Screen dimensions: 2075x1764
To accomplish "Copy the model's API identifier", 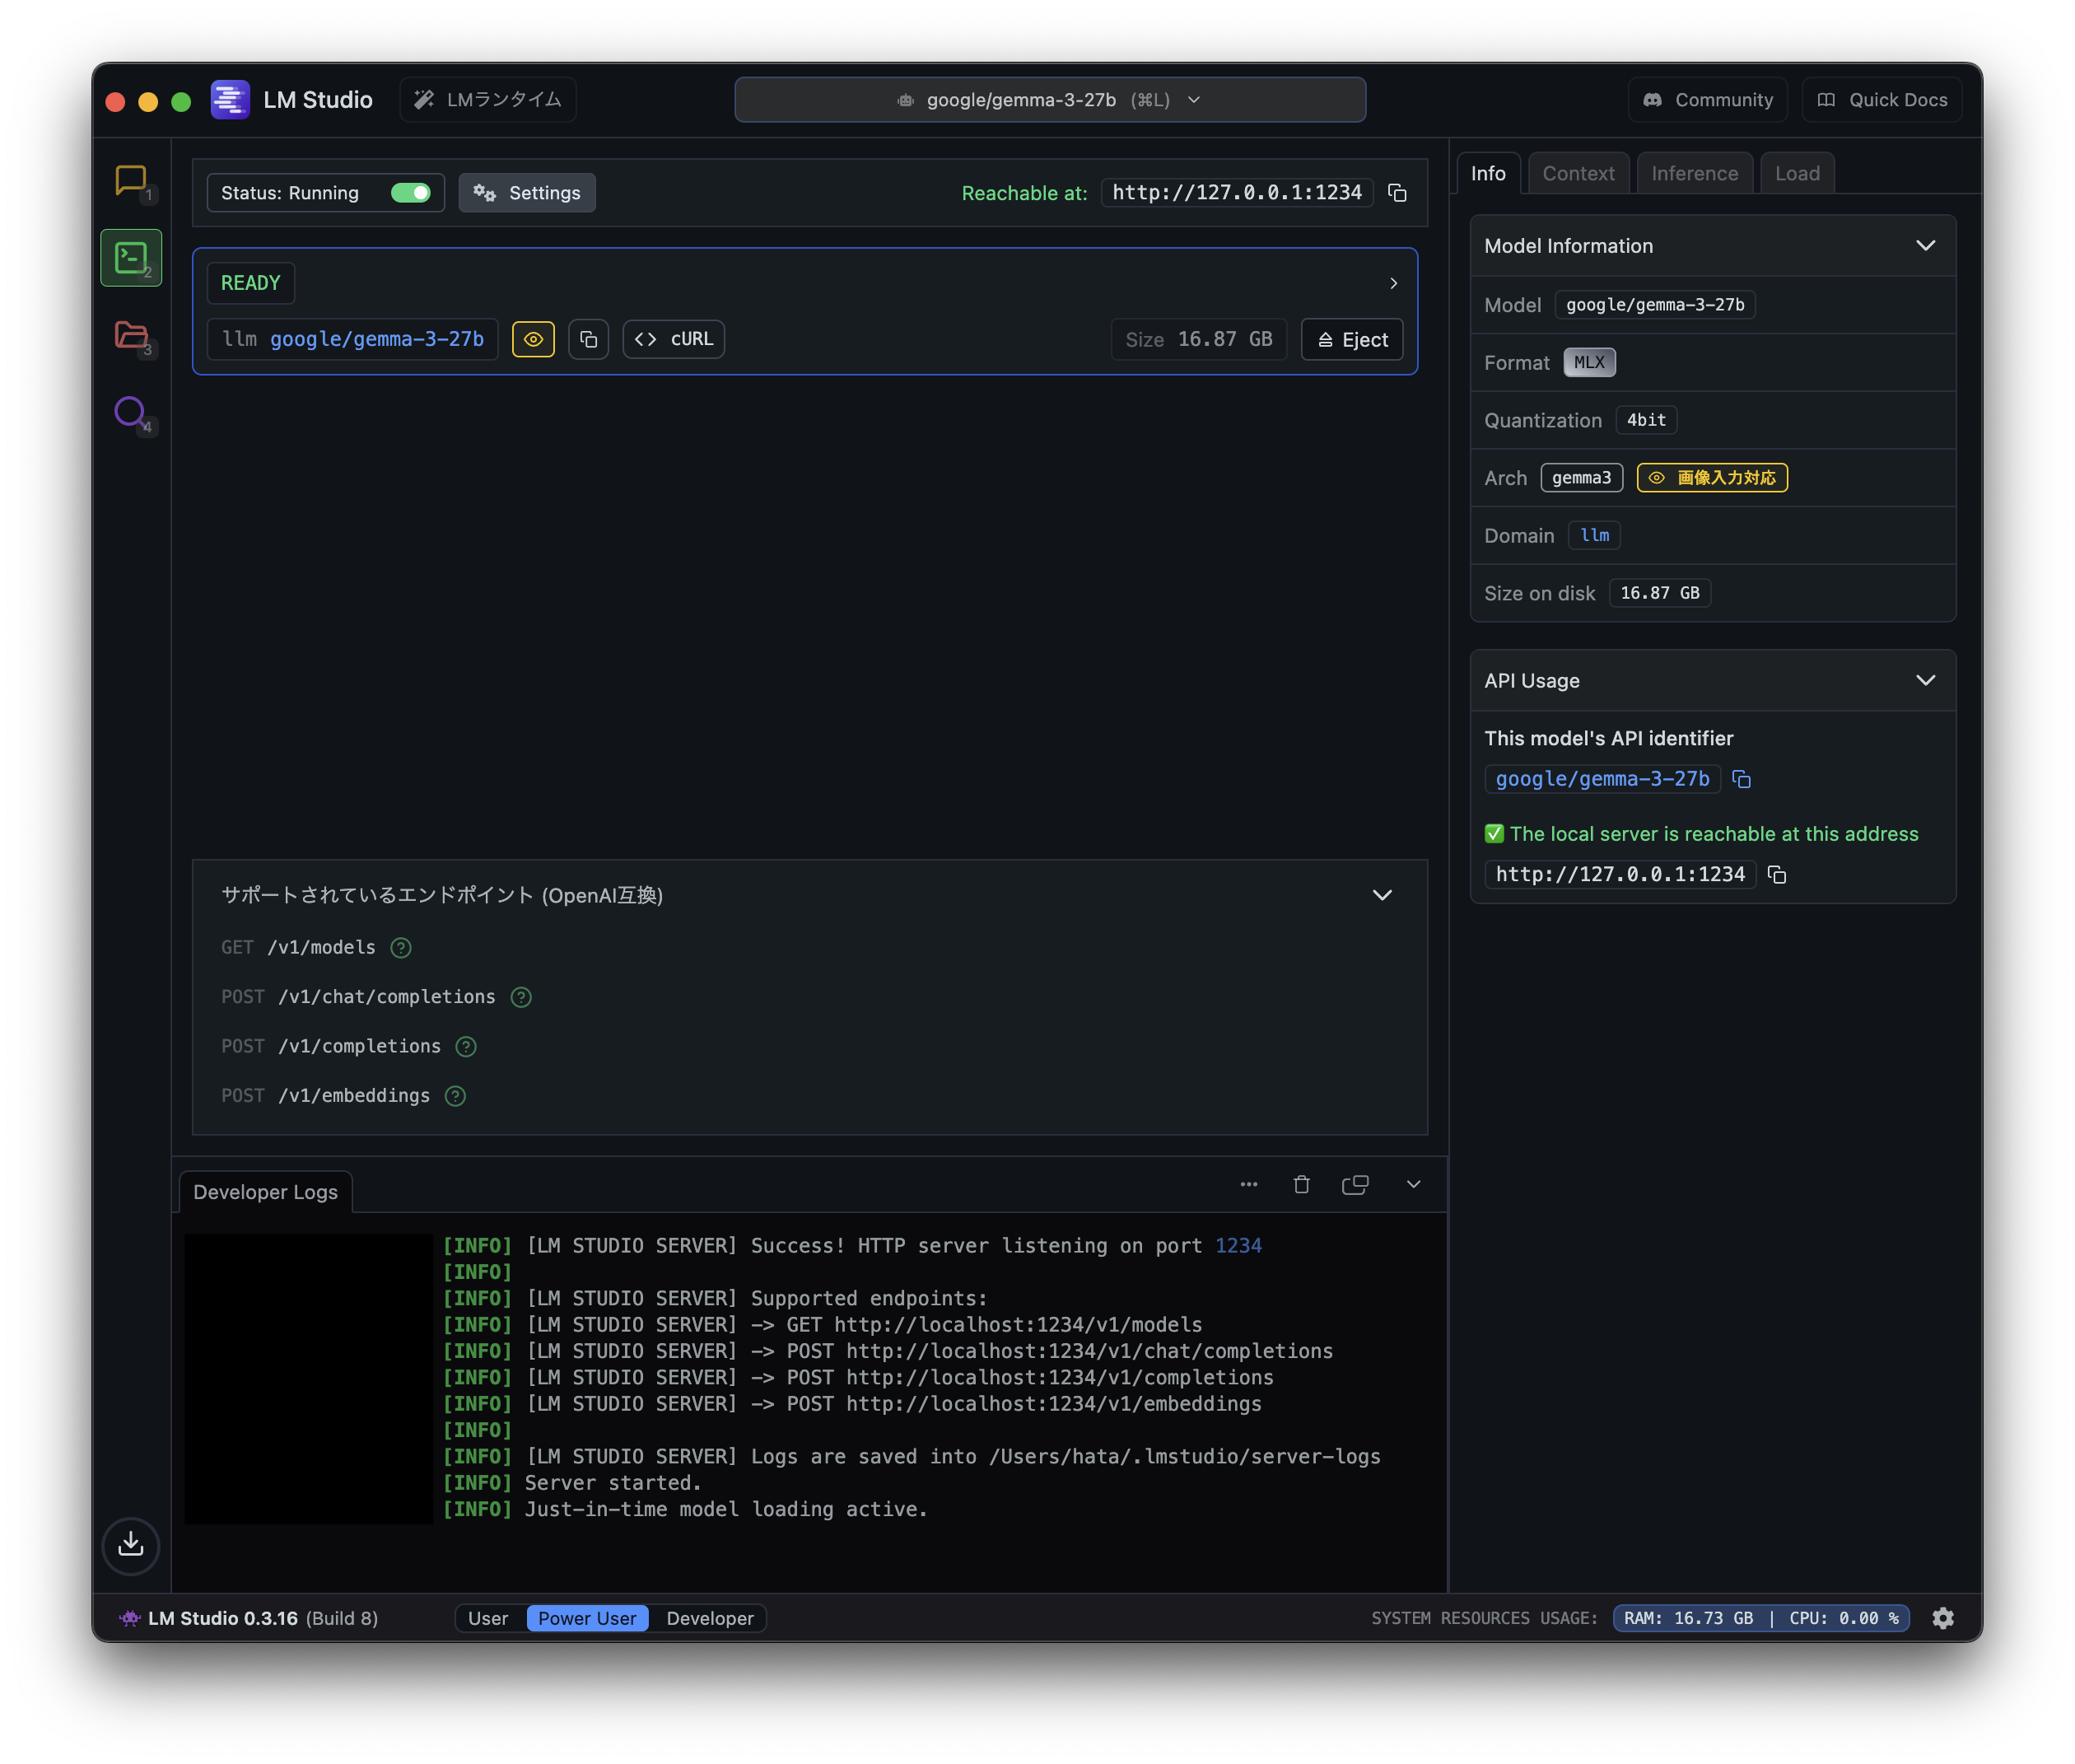I will click(x=1741, y=779).
